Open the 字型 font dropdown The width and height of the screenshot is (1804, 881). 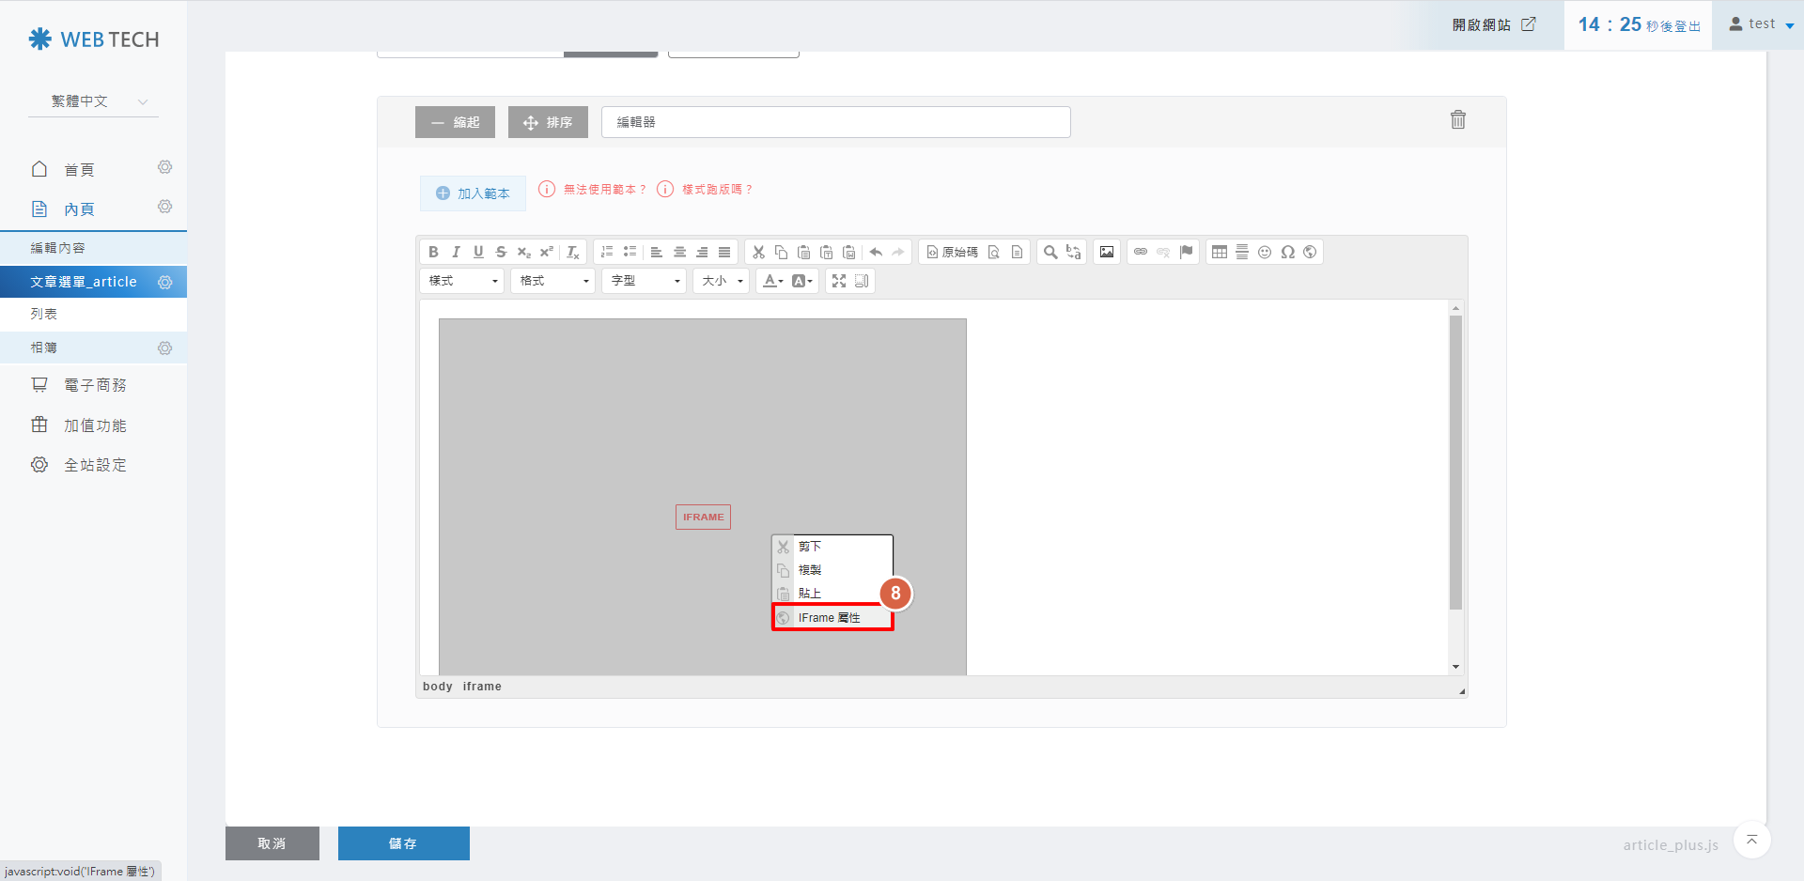click(645, 281)
